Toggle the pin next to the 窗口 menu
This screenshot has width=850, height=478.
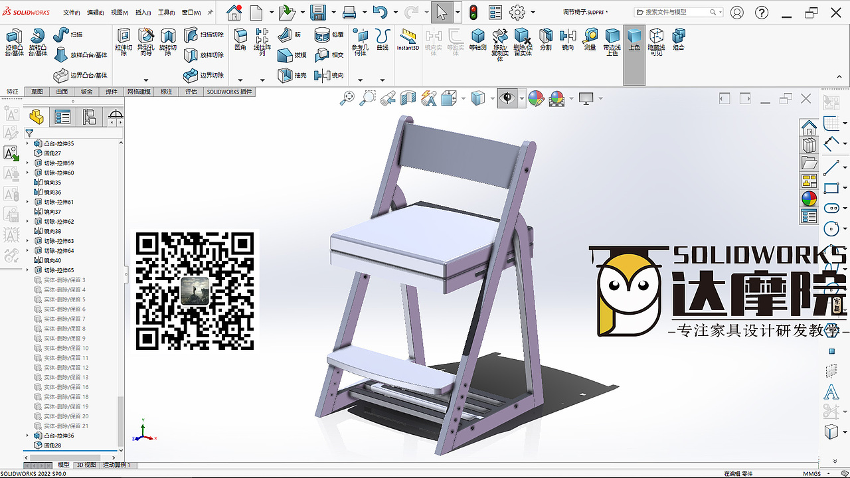(x=211, y=13)
